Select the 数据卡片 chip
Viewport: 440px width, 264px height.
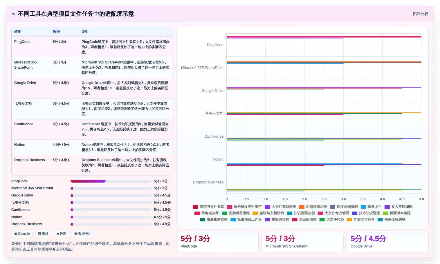(x=83, y=234)
